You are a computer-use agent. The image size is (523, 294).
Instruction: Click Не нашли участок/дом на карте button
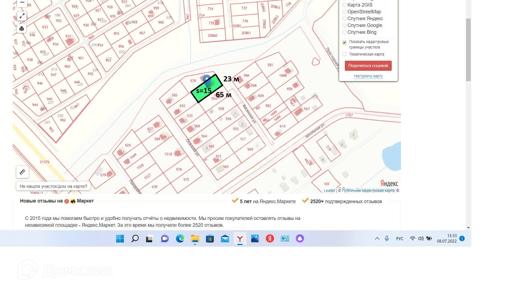pyautogui.click(x=53, y=186)
